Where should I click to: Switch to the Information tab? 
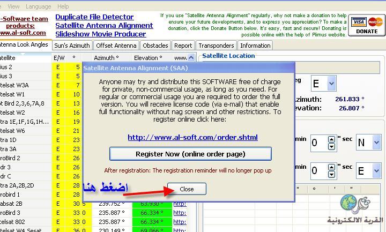pyautogui.click(x=255, y=46)
